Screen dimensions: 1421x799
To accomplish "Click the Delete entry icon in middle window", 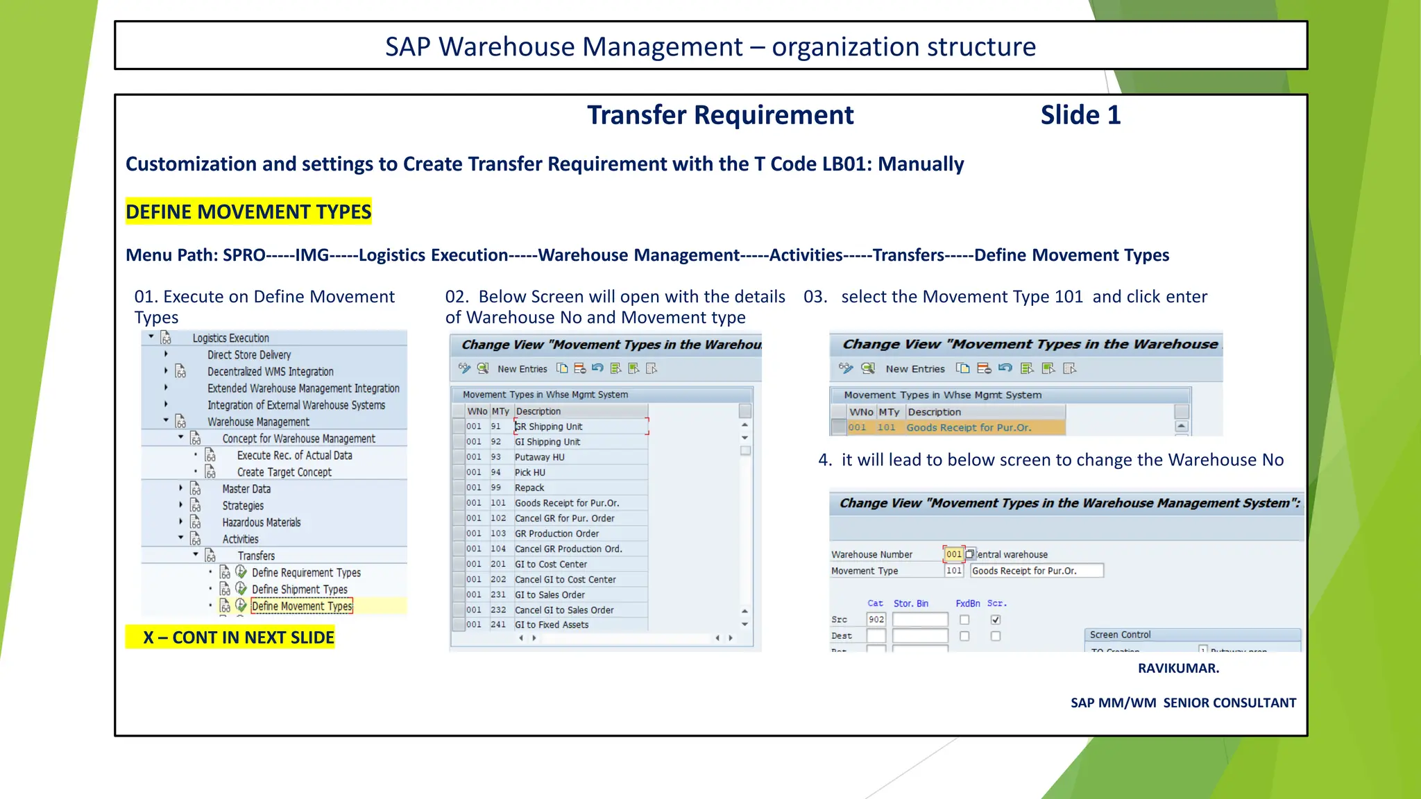I will (580, 368).
